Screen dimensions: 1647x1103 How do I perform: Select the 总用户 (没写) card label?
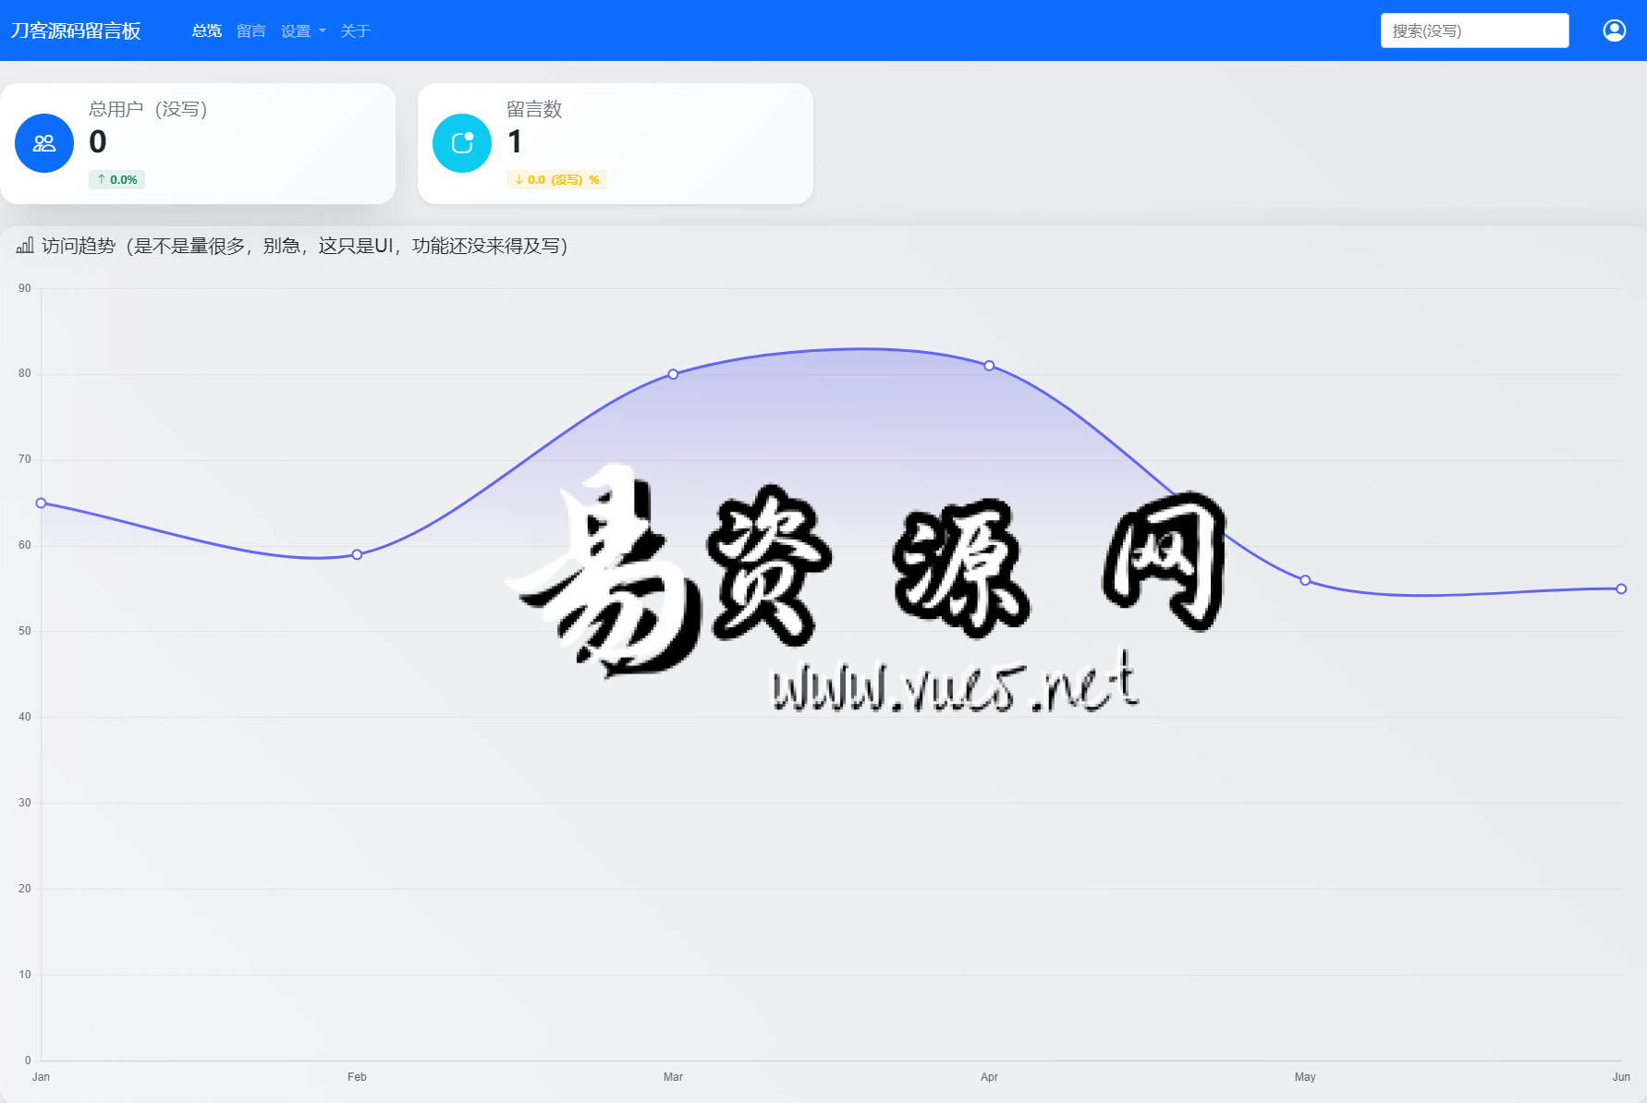click(x=148, y=109)
